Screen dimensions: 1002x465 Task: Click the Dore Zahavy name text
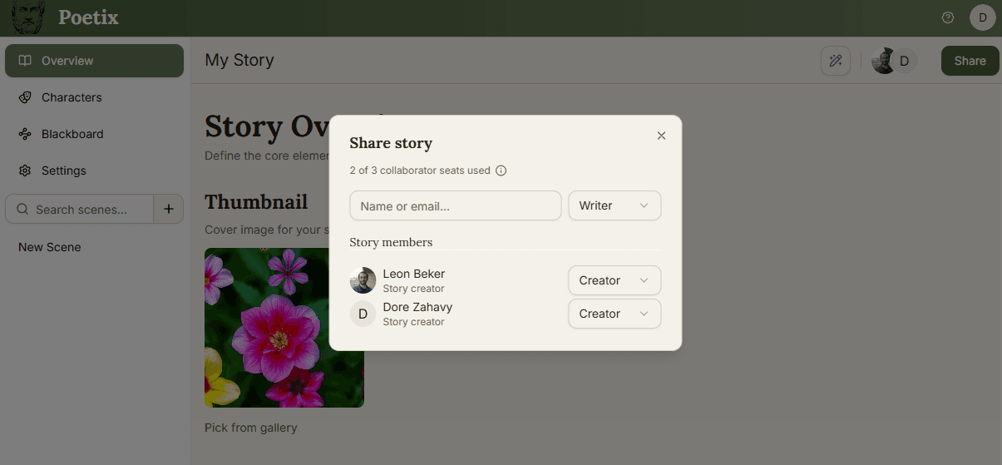click(x=417, y=307)
